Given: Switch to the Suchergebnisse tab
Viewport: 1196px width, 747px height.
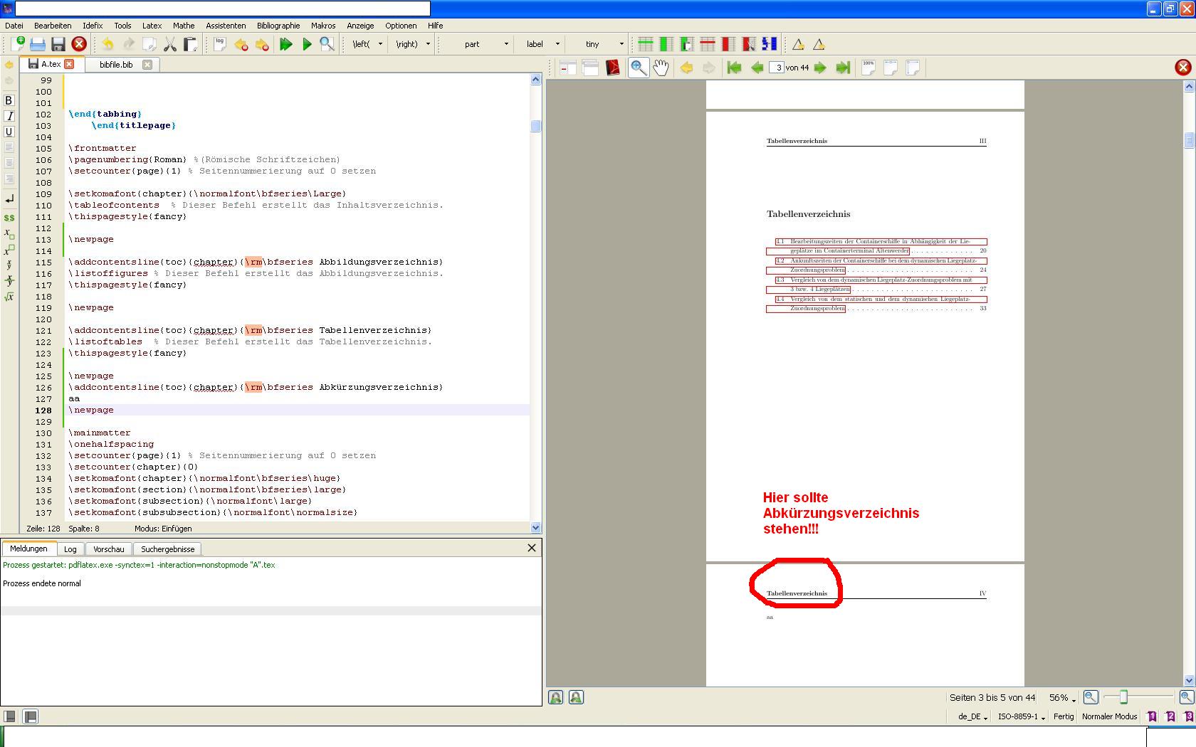Looking at the screenshot, I should click(168, 549).
